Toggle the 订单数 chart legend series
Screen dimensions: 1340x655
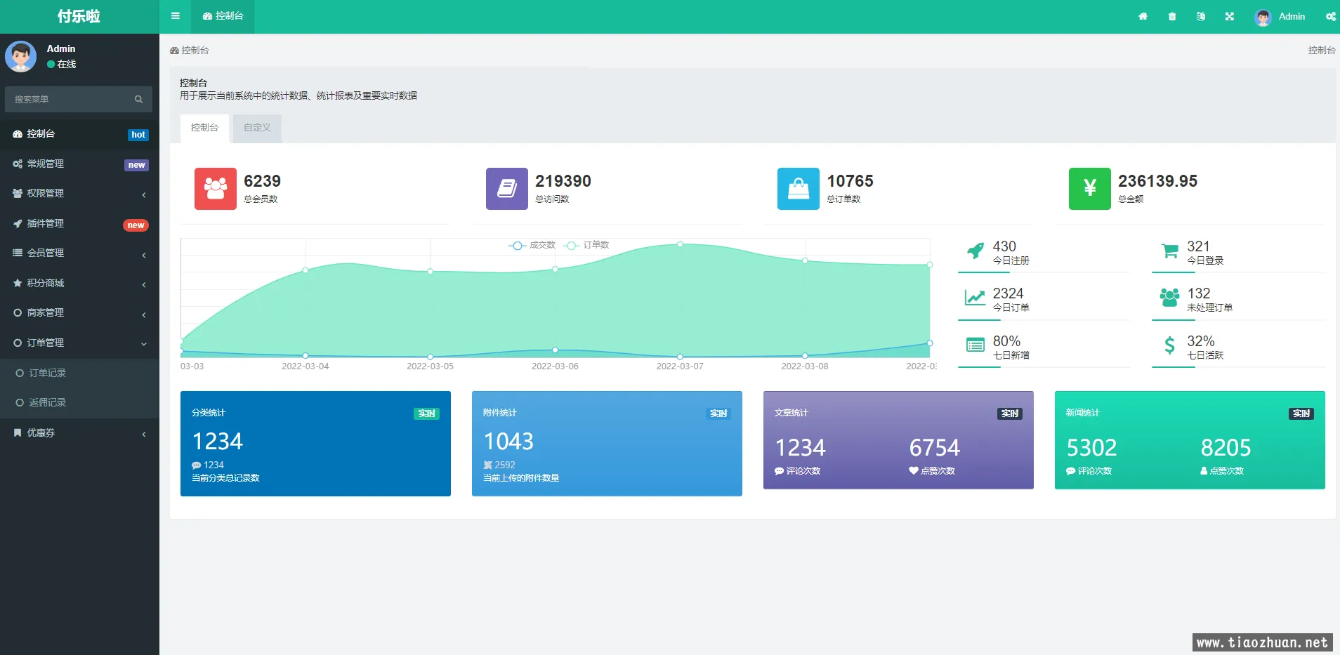[587, 245]
